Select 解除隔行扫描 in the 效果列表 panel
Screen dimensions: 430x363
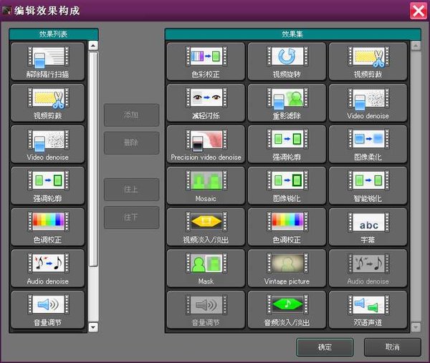[x=48, y=61]
